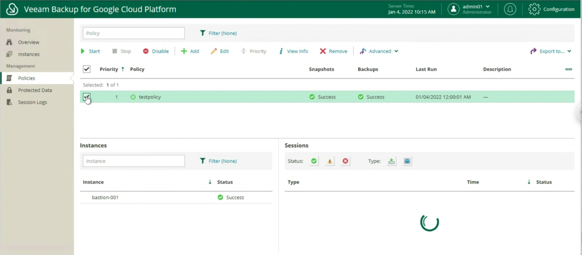Go to Overview in sidebar
Screen dimensions: 582x255
(x=28, y=42)
